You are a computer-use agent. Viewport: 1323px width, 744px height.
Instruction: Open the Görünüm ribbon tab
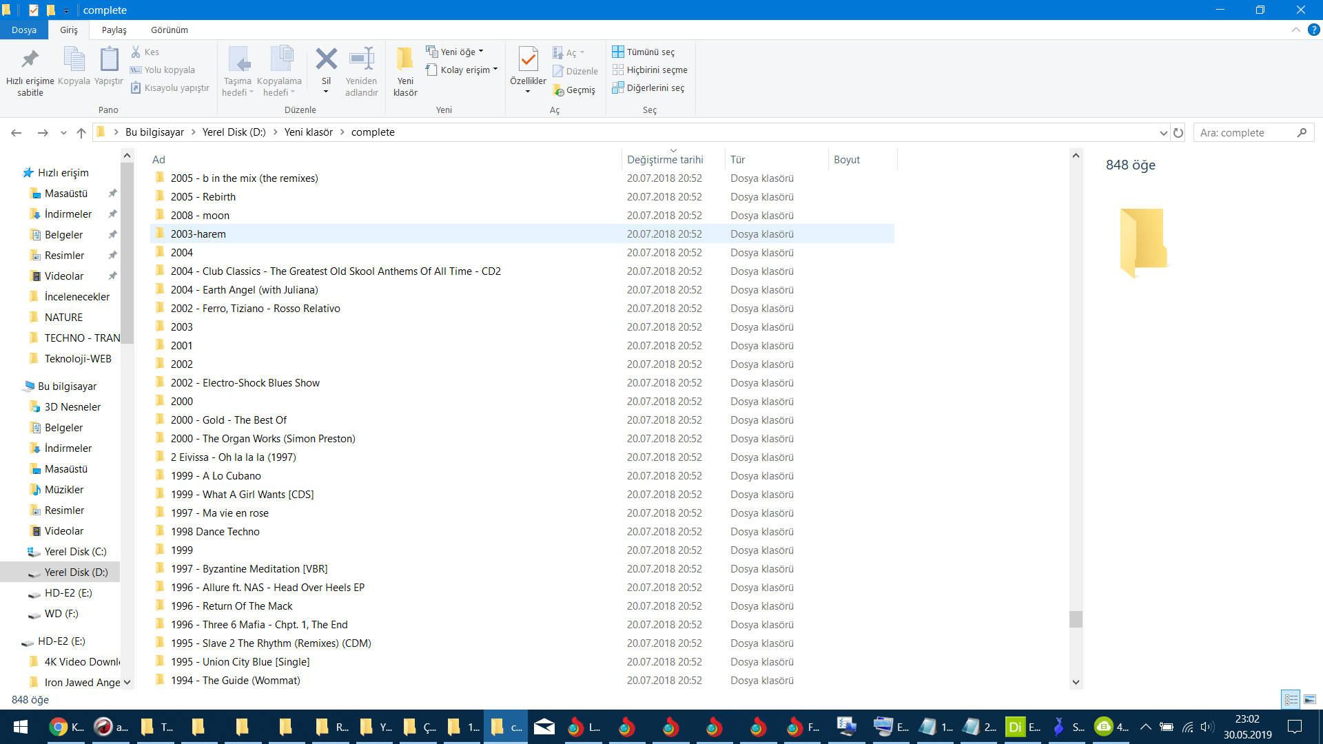click(x=169, y=30)
